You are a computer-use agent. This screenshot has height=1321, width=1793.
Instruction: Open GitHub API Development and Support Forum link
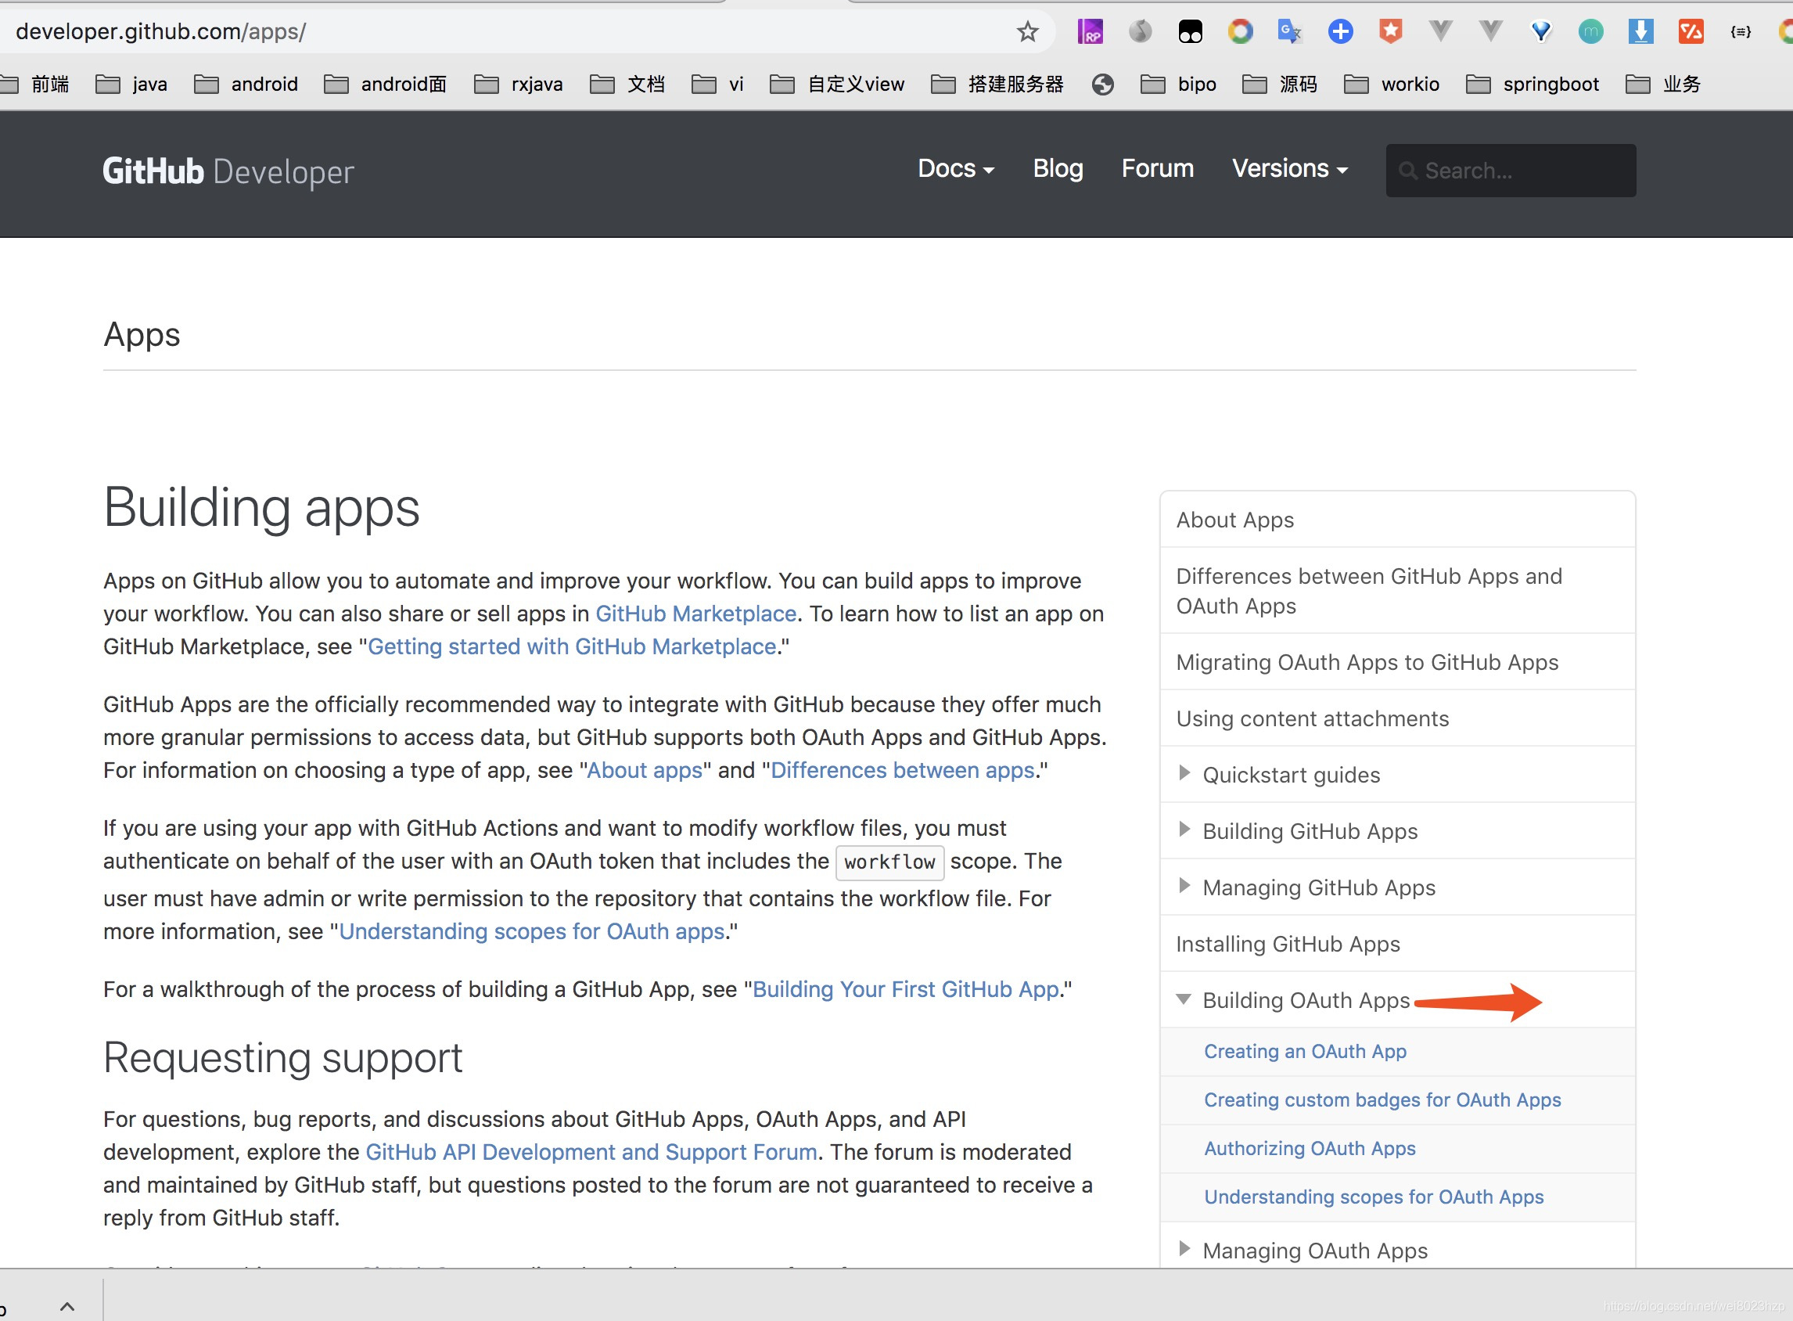coord(591,1151)
